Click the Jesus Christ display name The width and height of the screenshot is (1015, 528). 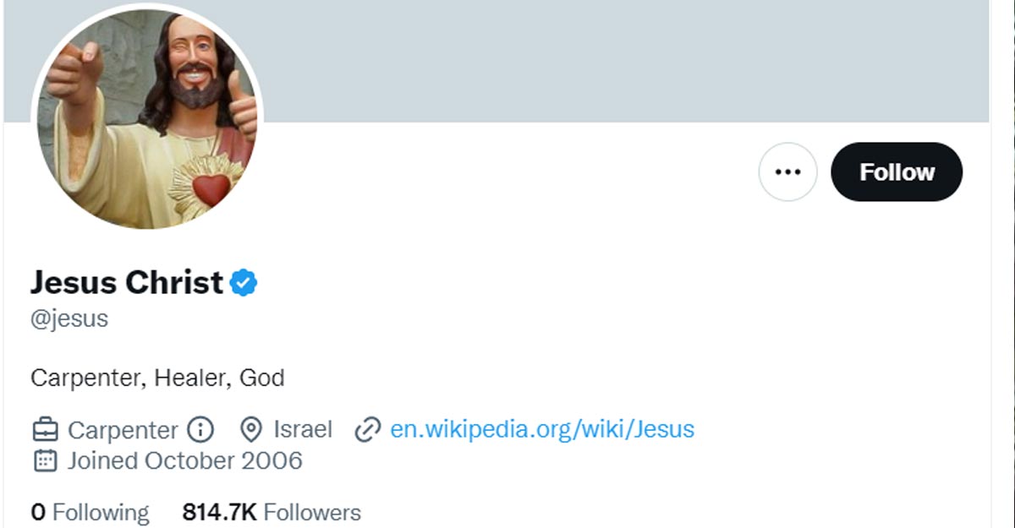[127, 282]
